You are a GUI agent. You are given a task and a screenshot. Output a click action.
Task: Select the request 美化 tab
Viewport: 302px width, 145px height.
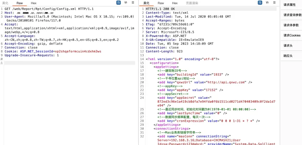pos(5,3)
